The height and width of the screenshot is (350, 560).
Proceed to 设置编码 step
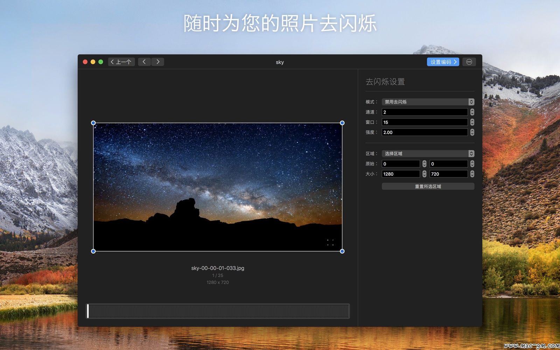[443, 62]
